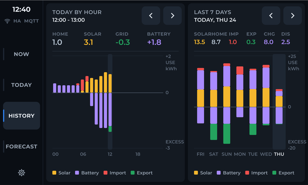This screenshot has width=308, height=185.
Task: Select the MON bar in weekly chart
Action: 240,92
